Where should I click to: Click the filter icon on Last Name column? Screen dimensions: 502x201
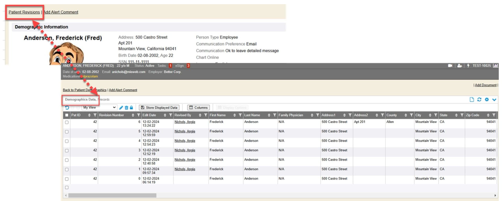275,115
